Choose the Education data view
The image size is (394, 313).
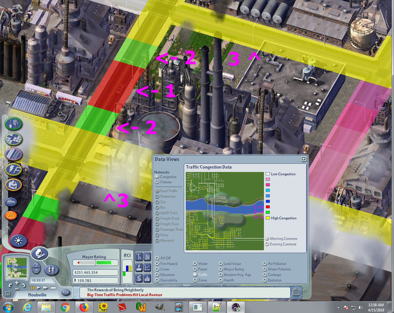coord(157,274)
